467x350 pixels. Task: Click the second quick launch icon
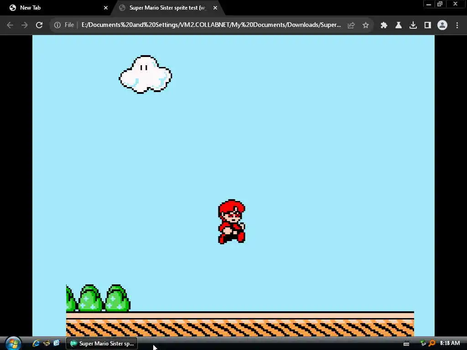[x=47, y=343]
